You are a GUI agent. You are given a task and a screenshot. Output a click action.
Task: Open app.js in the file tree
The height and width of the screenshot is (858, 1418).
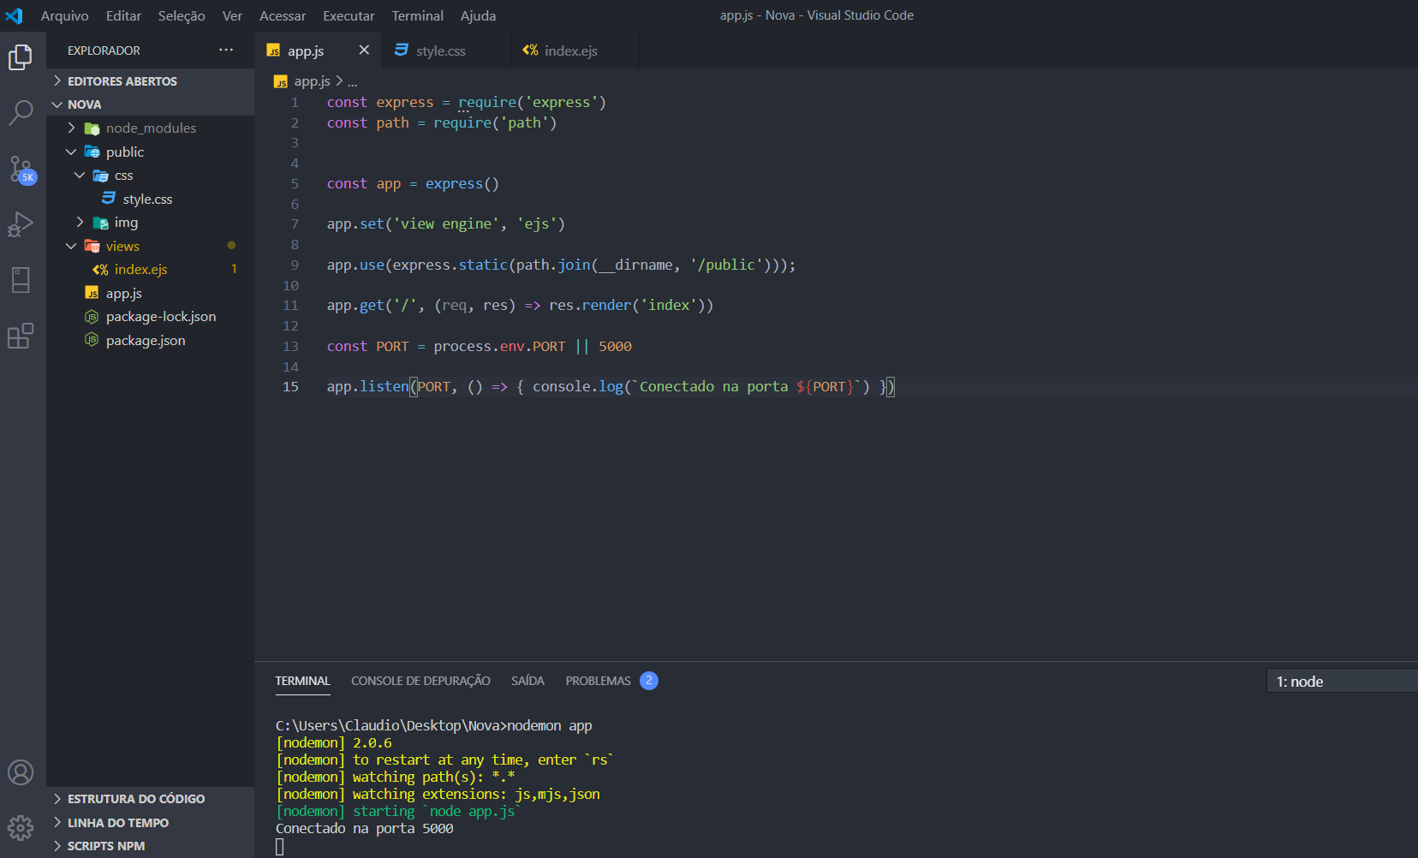click(151, 294)
